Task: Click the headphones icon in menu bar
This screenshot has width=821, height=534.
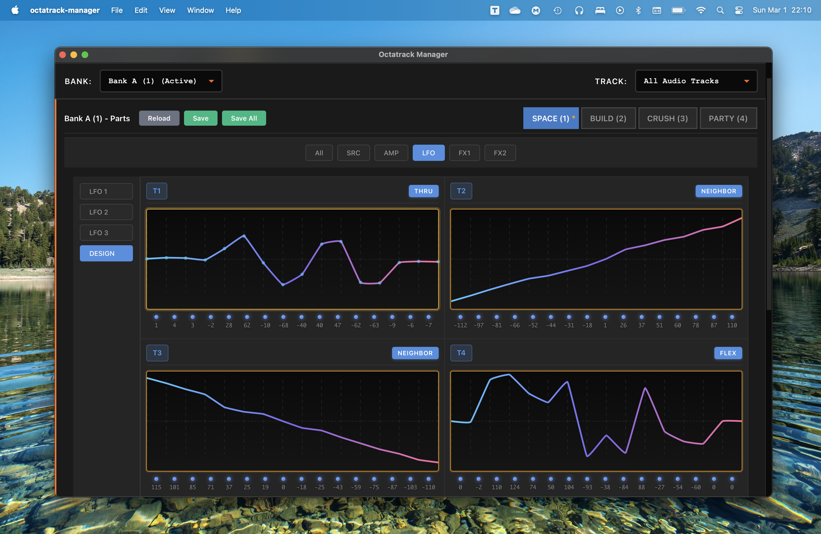Action: click(579, 10)
